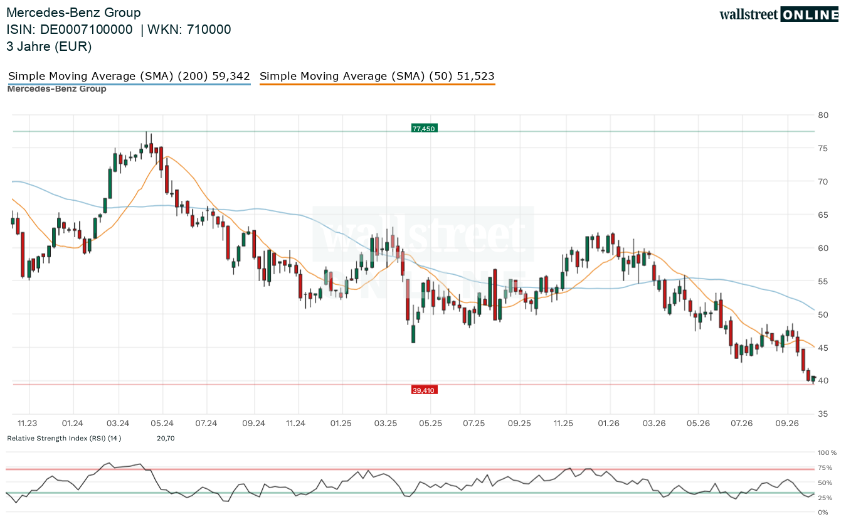Click the RSI value 20,70
The image size is (846, 529).
[166, 438]
